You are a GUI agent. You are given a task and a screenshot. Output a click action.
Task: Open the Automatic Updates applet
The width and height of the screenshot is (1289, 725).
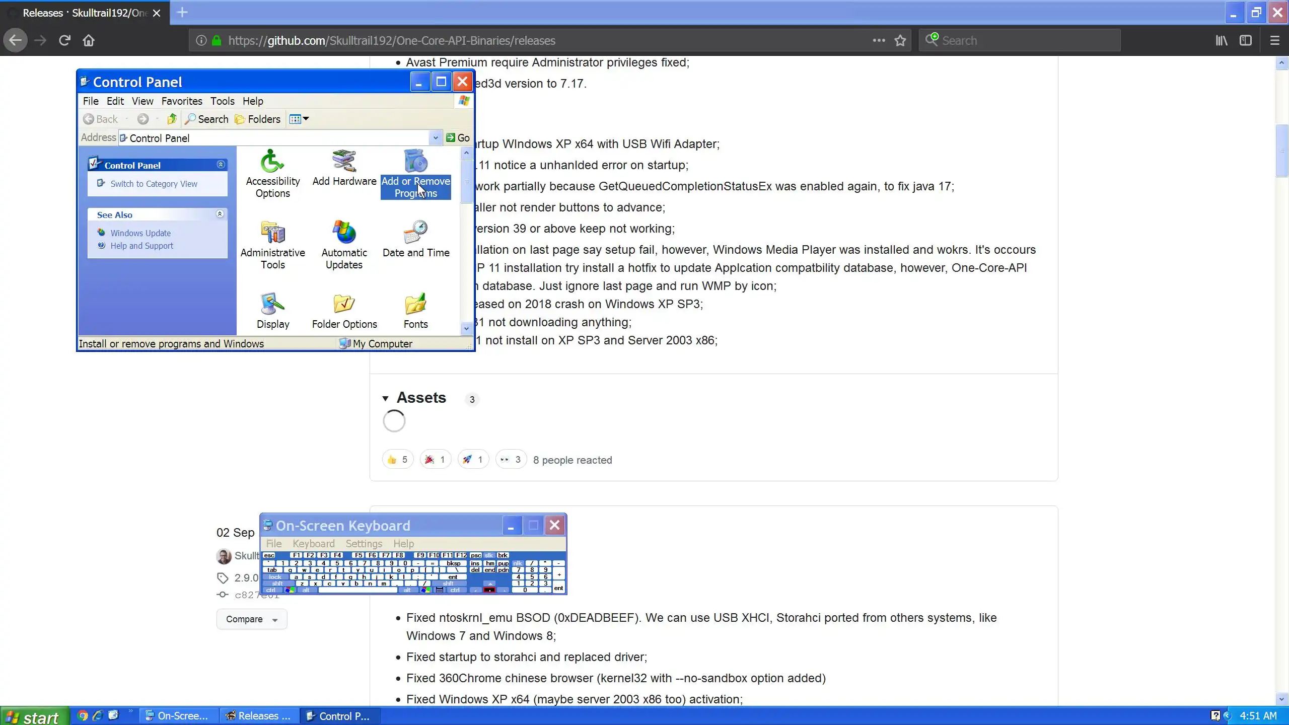344,245
